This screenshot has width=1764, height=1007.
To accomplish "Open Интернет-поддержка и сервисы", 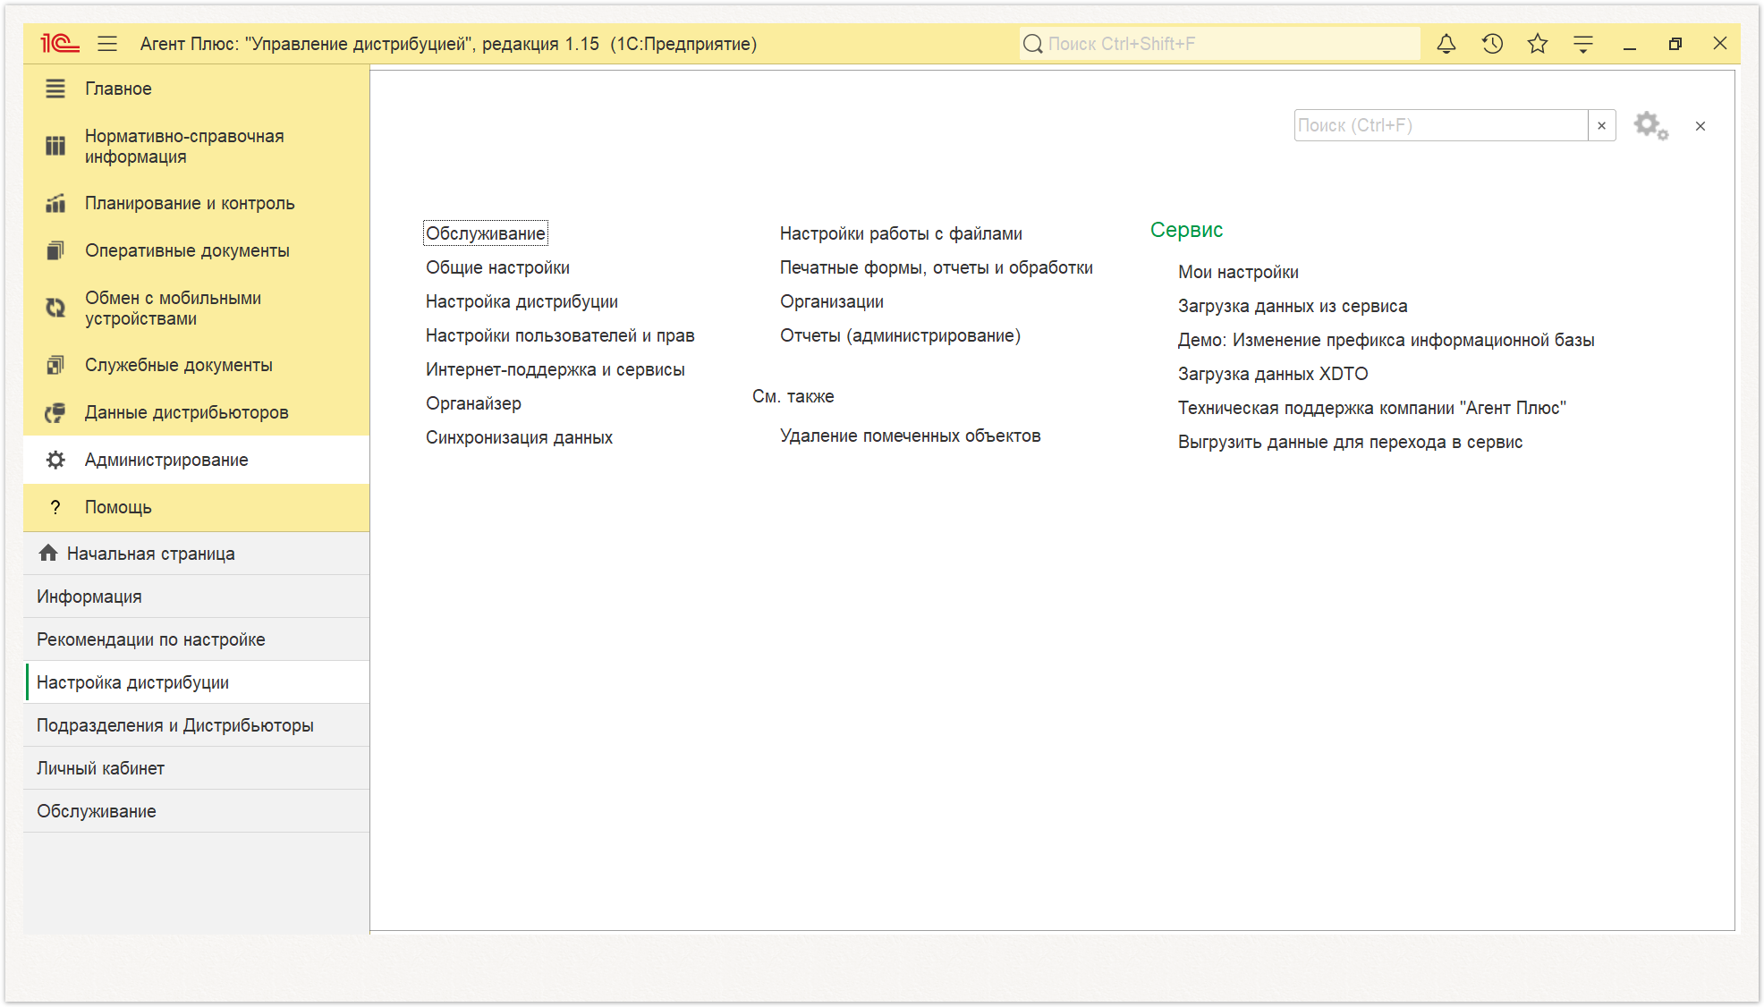I will [x=555, y=369].
